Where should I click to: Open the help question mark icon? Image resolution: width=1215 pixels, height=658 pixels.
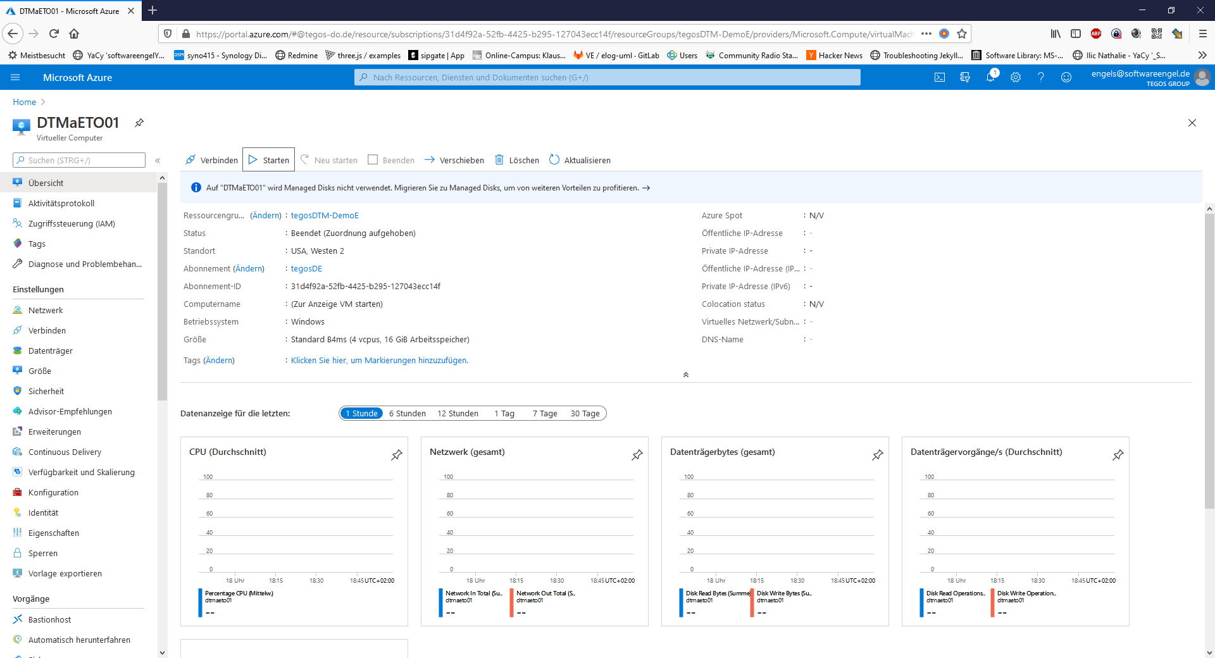pyautogui.click(x=1041, y=77)
